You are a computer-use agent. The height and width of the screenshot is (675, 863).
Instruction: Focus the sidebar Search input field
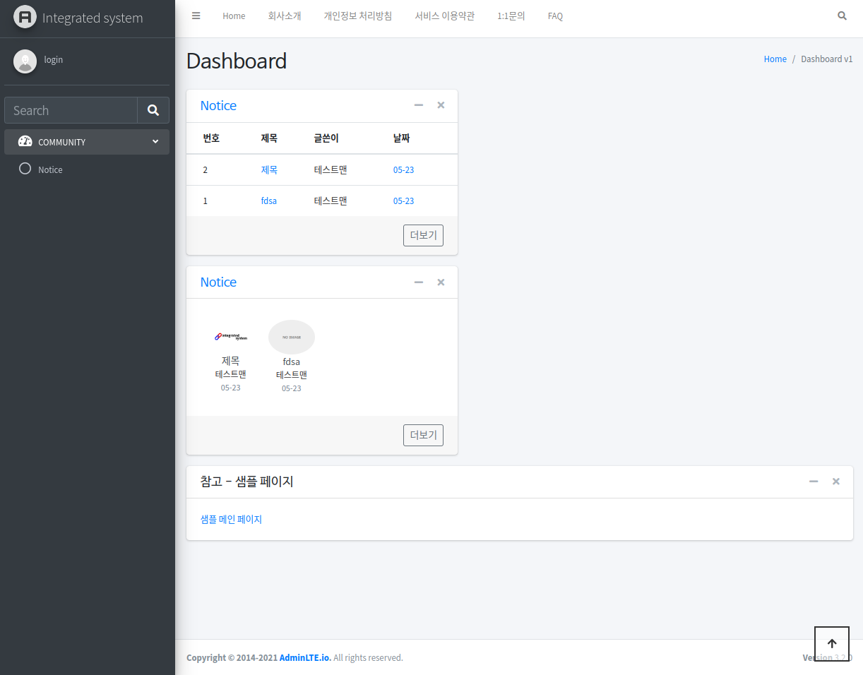pyautogui.click(x=71, y=110)
